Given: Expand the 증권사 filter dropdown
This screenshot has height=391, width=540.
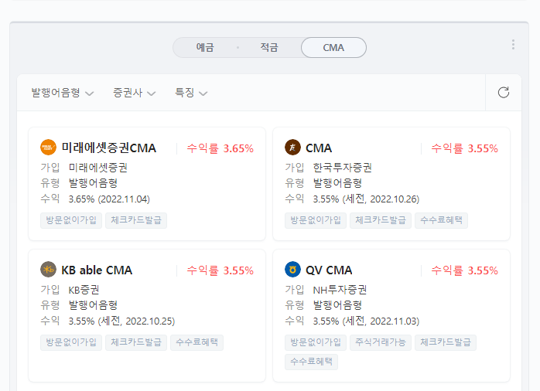Looking at the screenshot, I should coord(135,93).
